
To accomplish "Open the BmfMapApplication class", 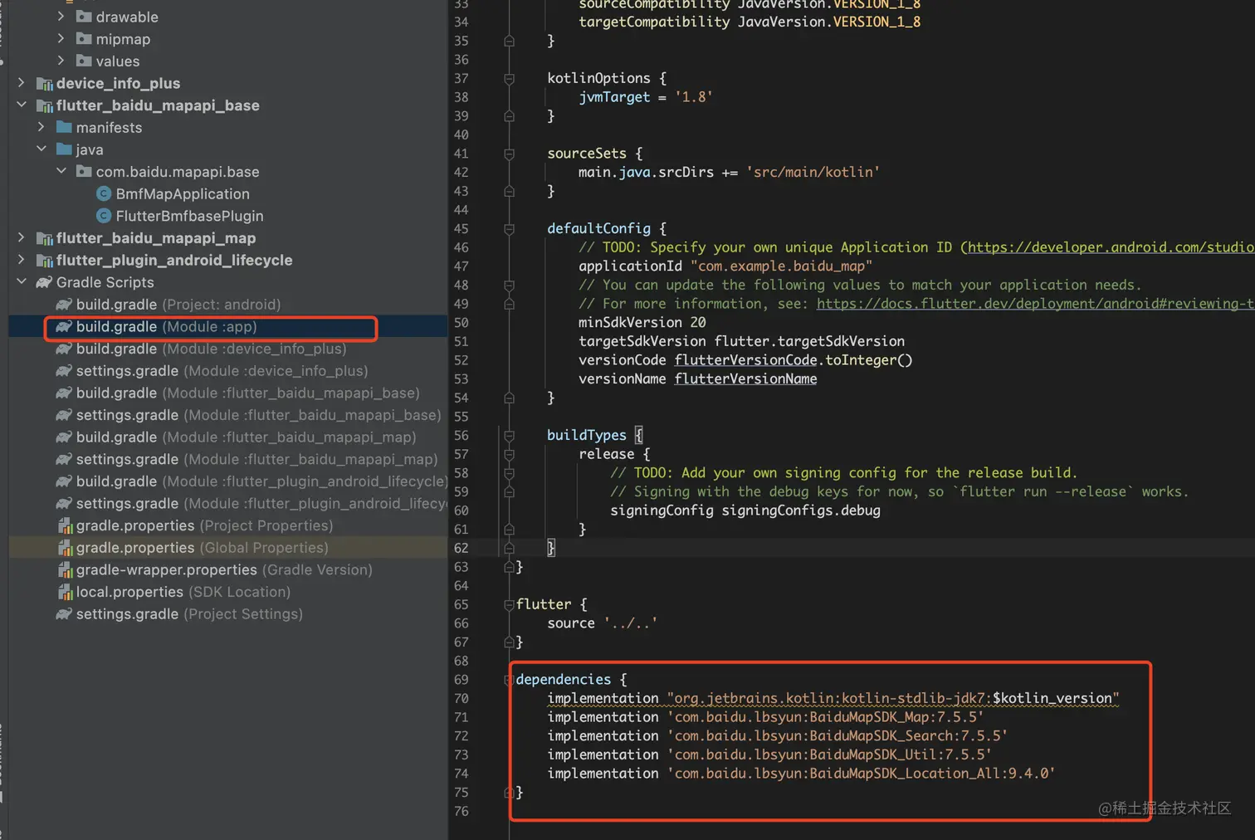I will (x=183, y=193).
